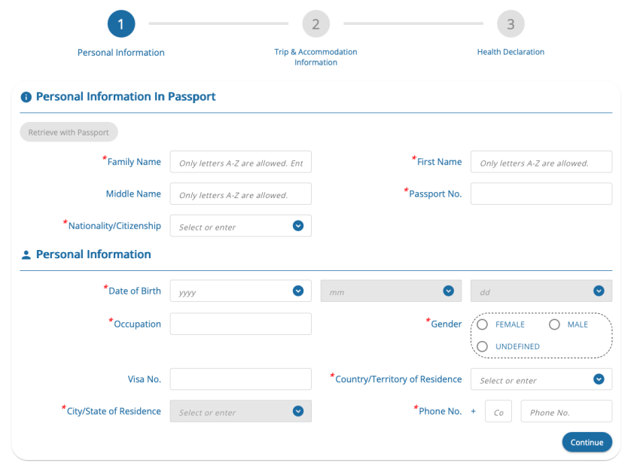This screenshot has width=640, height=469.
Task: Focus the Middle Name field
Action: [x=241, y=193]
